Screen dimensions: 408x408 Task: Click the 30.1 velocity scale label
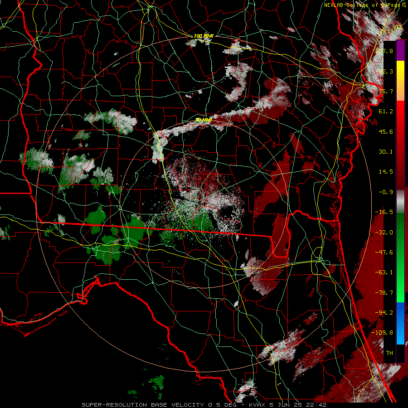click(386, 152)
